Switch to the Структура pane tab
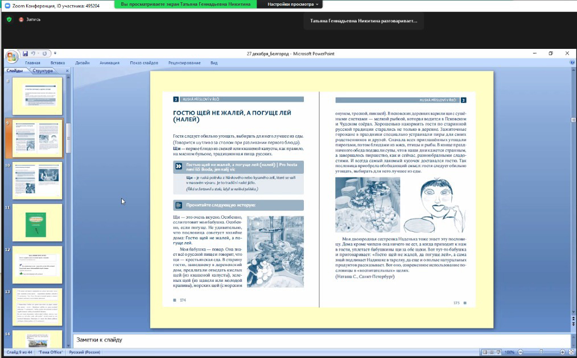Screen dimensions: 577x358 click(x=43, y=70)
